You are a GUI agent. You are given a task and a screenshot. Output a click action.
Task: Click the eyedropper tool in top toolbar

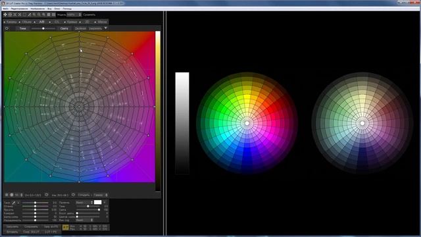tap(29, 14)
